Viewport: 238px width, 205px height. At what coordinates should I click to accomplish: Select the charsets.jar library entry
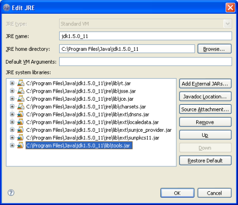click(86, 107)
